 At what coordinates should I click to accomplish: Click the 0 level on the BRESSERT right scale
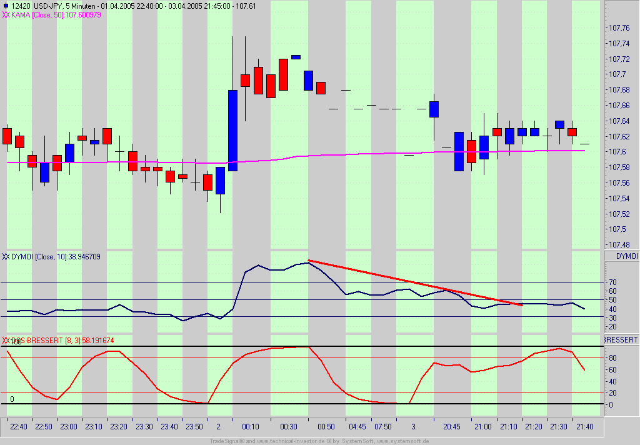point(611,405)
